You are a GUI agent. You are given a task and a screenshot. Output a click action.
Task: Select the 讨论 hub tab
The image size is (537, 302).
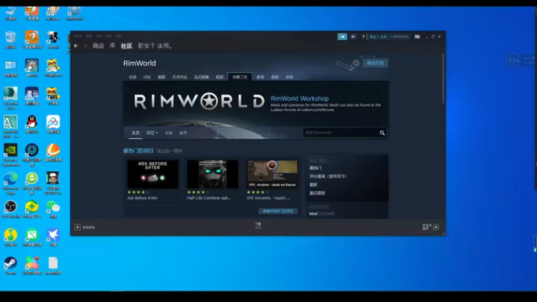click(147, 77)
